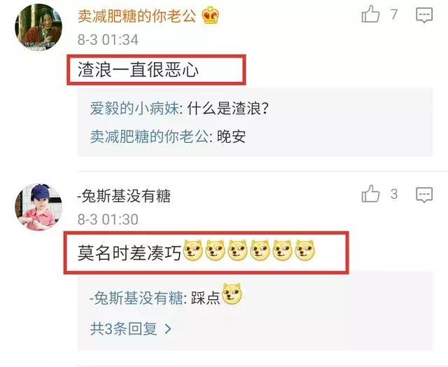Like the comment by -兔斯基没有糖
The width and height of the screenshot is (448, 367).
pos(370,194)
